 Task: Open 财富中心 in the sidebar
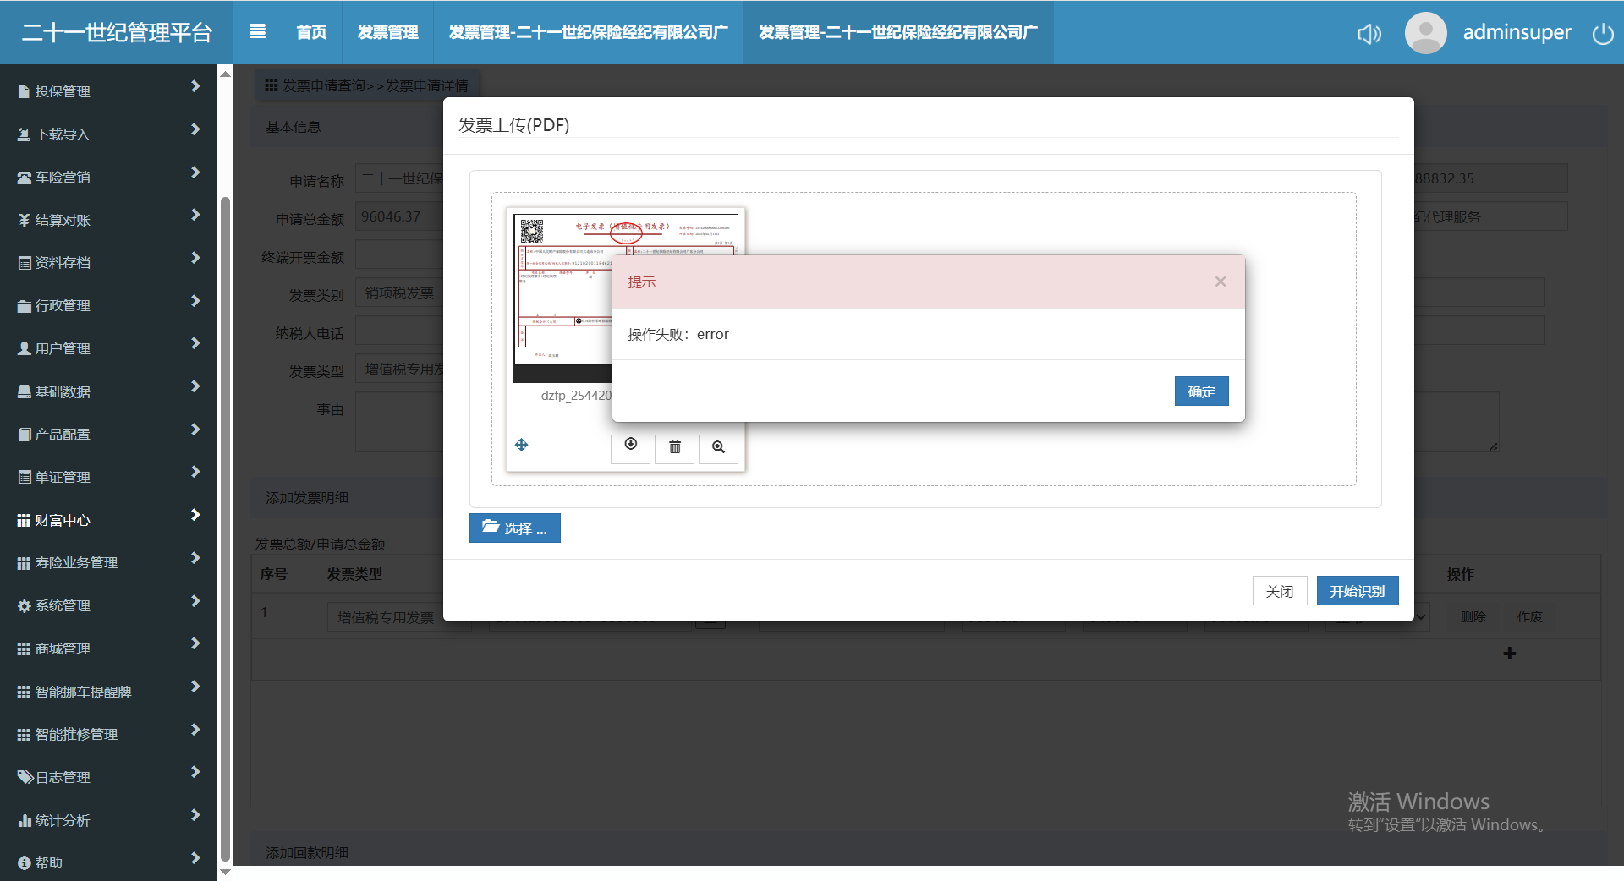[x=63, y=520]
